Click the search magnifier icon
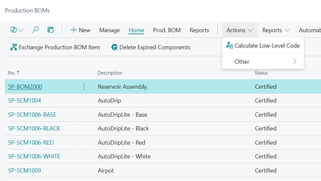The height and width of the screenshot is (181, 321). click(x=35, y=30)
